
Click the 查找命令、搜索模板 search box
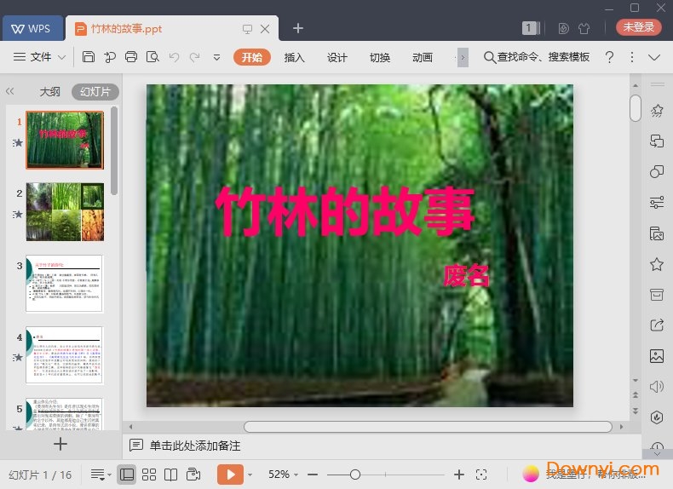(x=537, y=57)
